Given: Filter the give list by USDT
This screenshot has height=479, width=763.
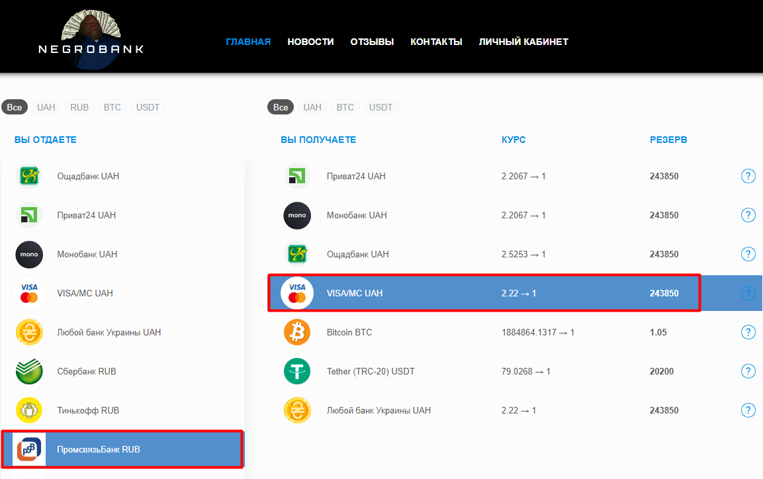Looking at the screenshot, I should click(x=148, y=107).
